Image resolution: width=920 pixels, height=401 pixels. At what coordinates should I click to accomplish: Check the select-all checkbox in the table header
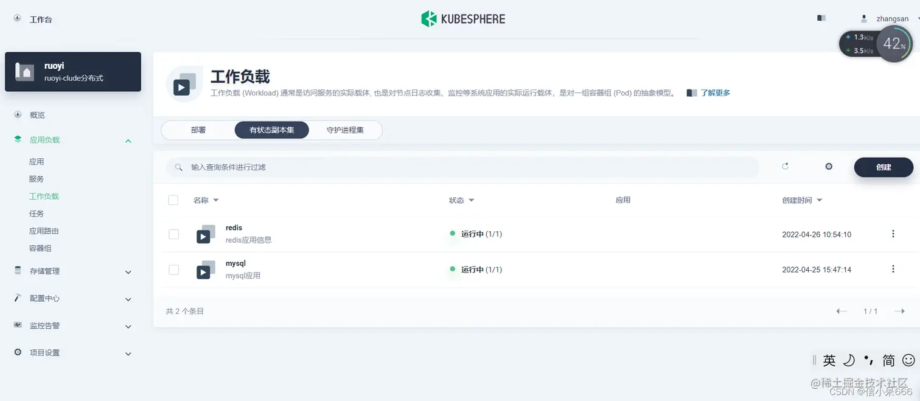[173, 200]
